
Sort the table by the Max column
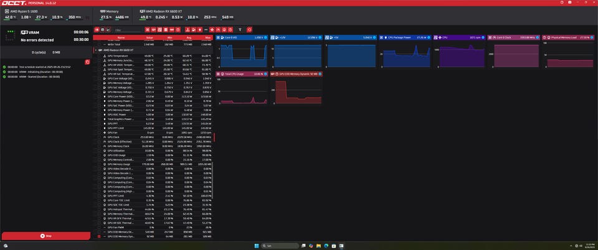[208, 38]
